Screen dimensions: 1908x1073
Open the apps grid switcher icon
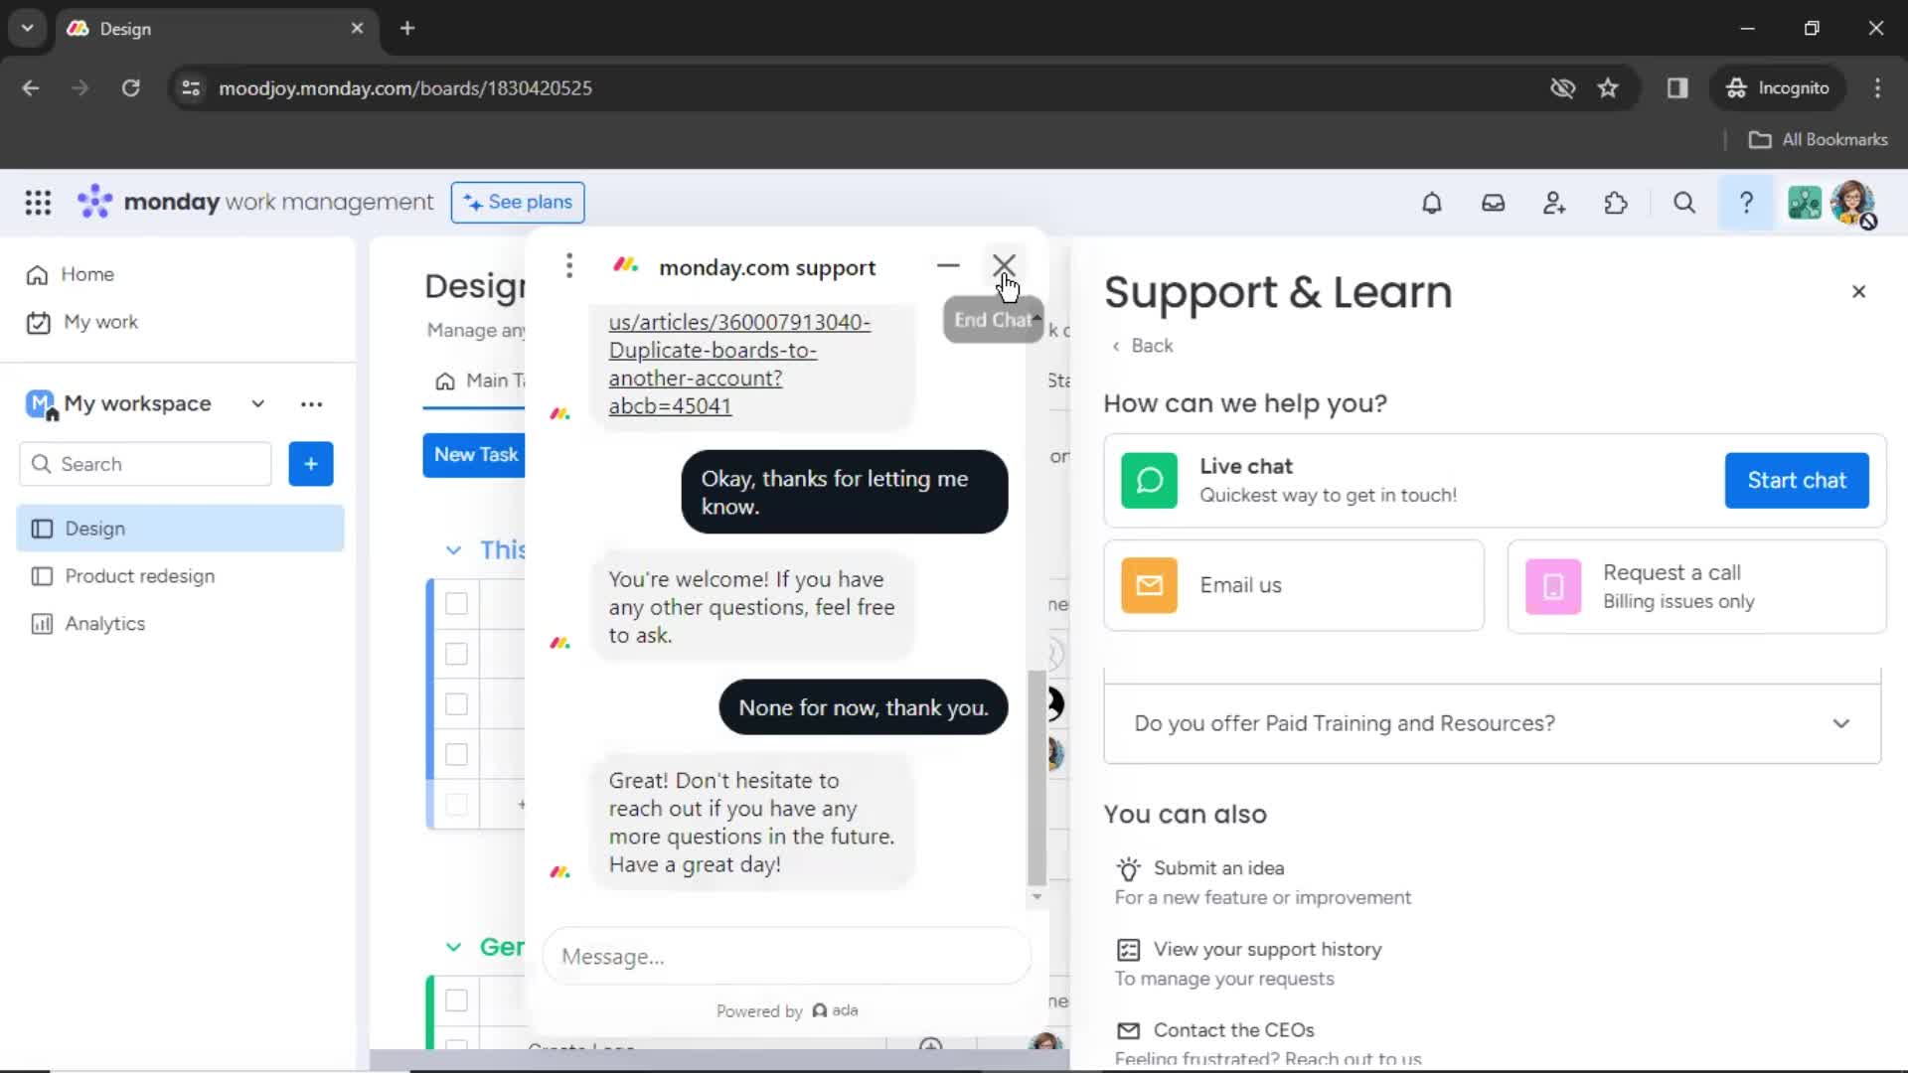pyautogui.click(x=38, y=203)
